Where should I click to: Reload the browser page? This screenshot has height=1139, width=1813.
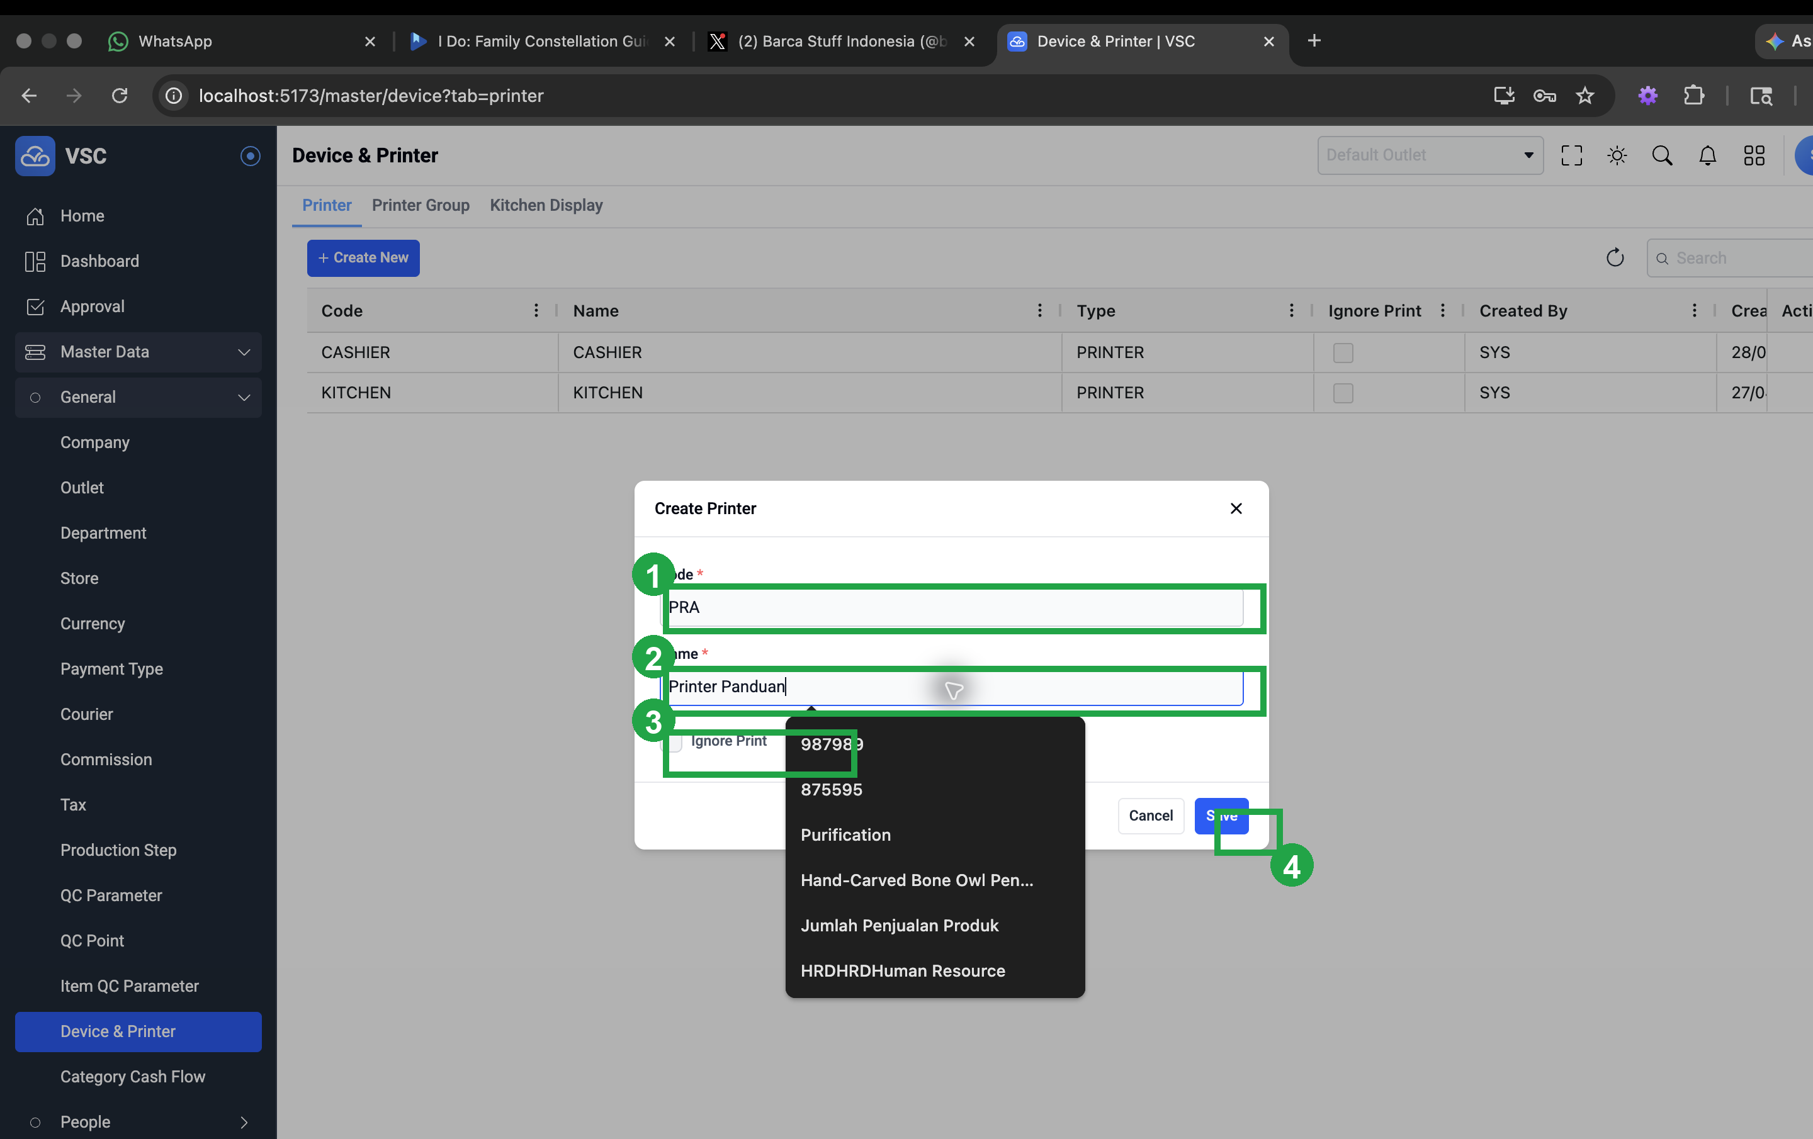(119, 96)
